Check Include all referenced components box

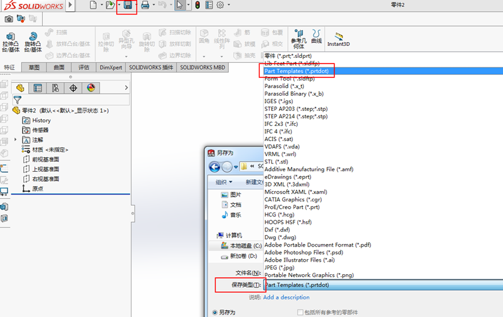click(301, 312)
